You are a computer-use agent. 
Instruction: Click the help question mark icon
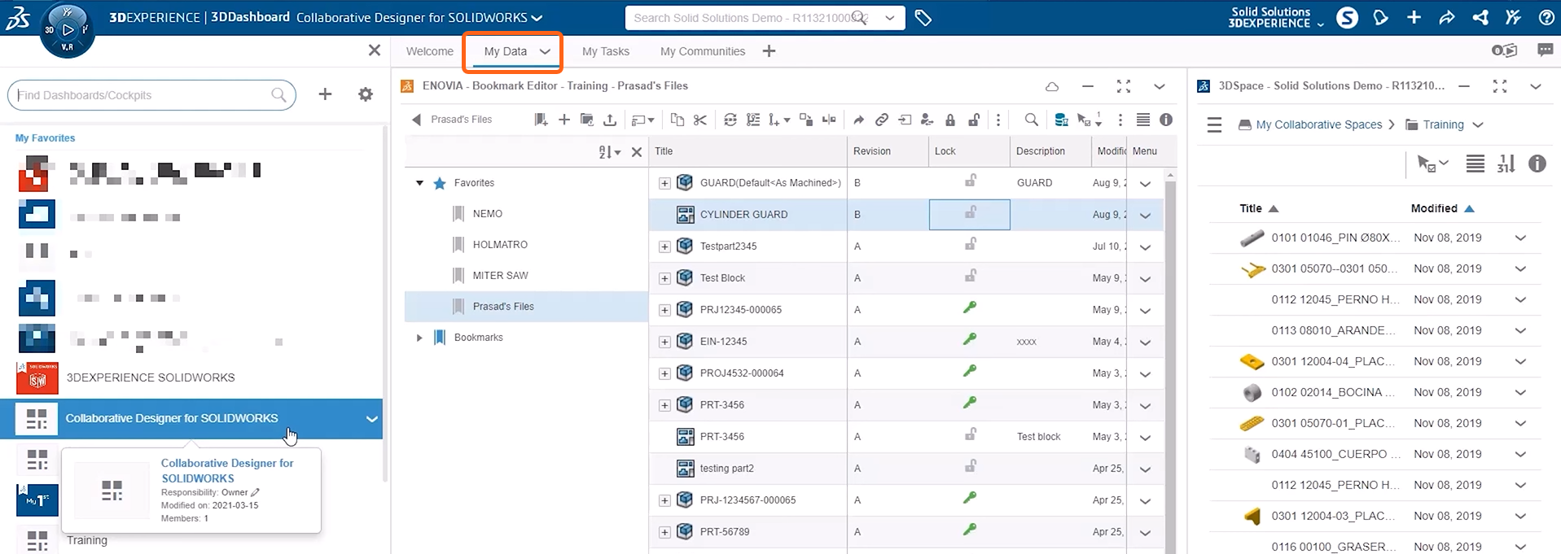pos(1546,18)
